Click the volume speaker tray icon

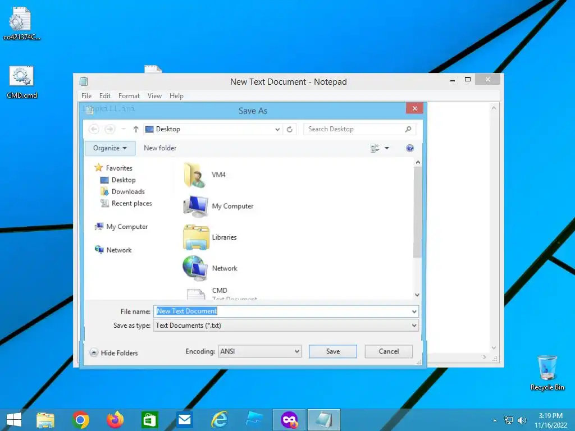522,420
